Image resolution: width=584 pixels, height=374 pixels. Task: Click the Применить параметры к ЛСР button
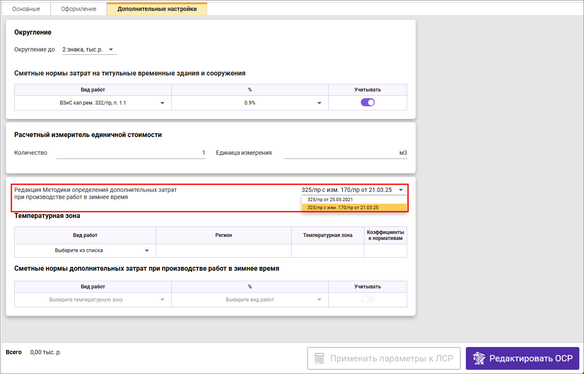pyautogui.click(x=384, y=358)
